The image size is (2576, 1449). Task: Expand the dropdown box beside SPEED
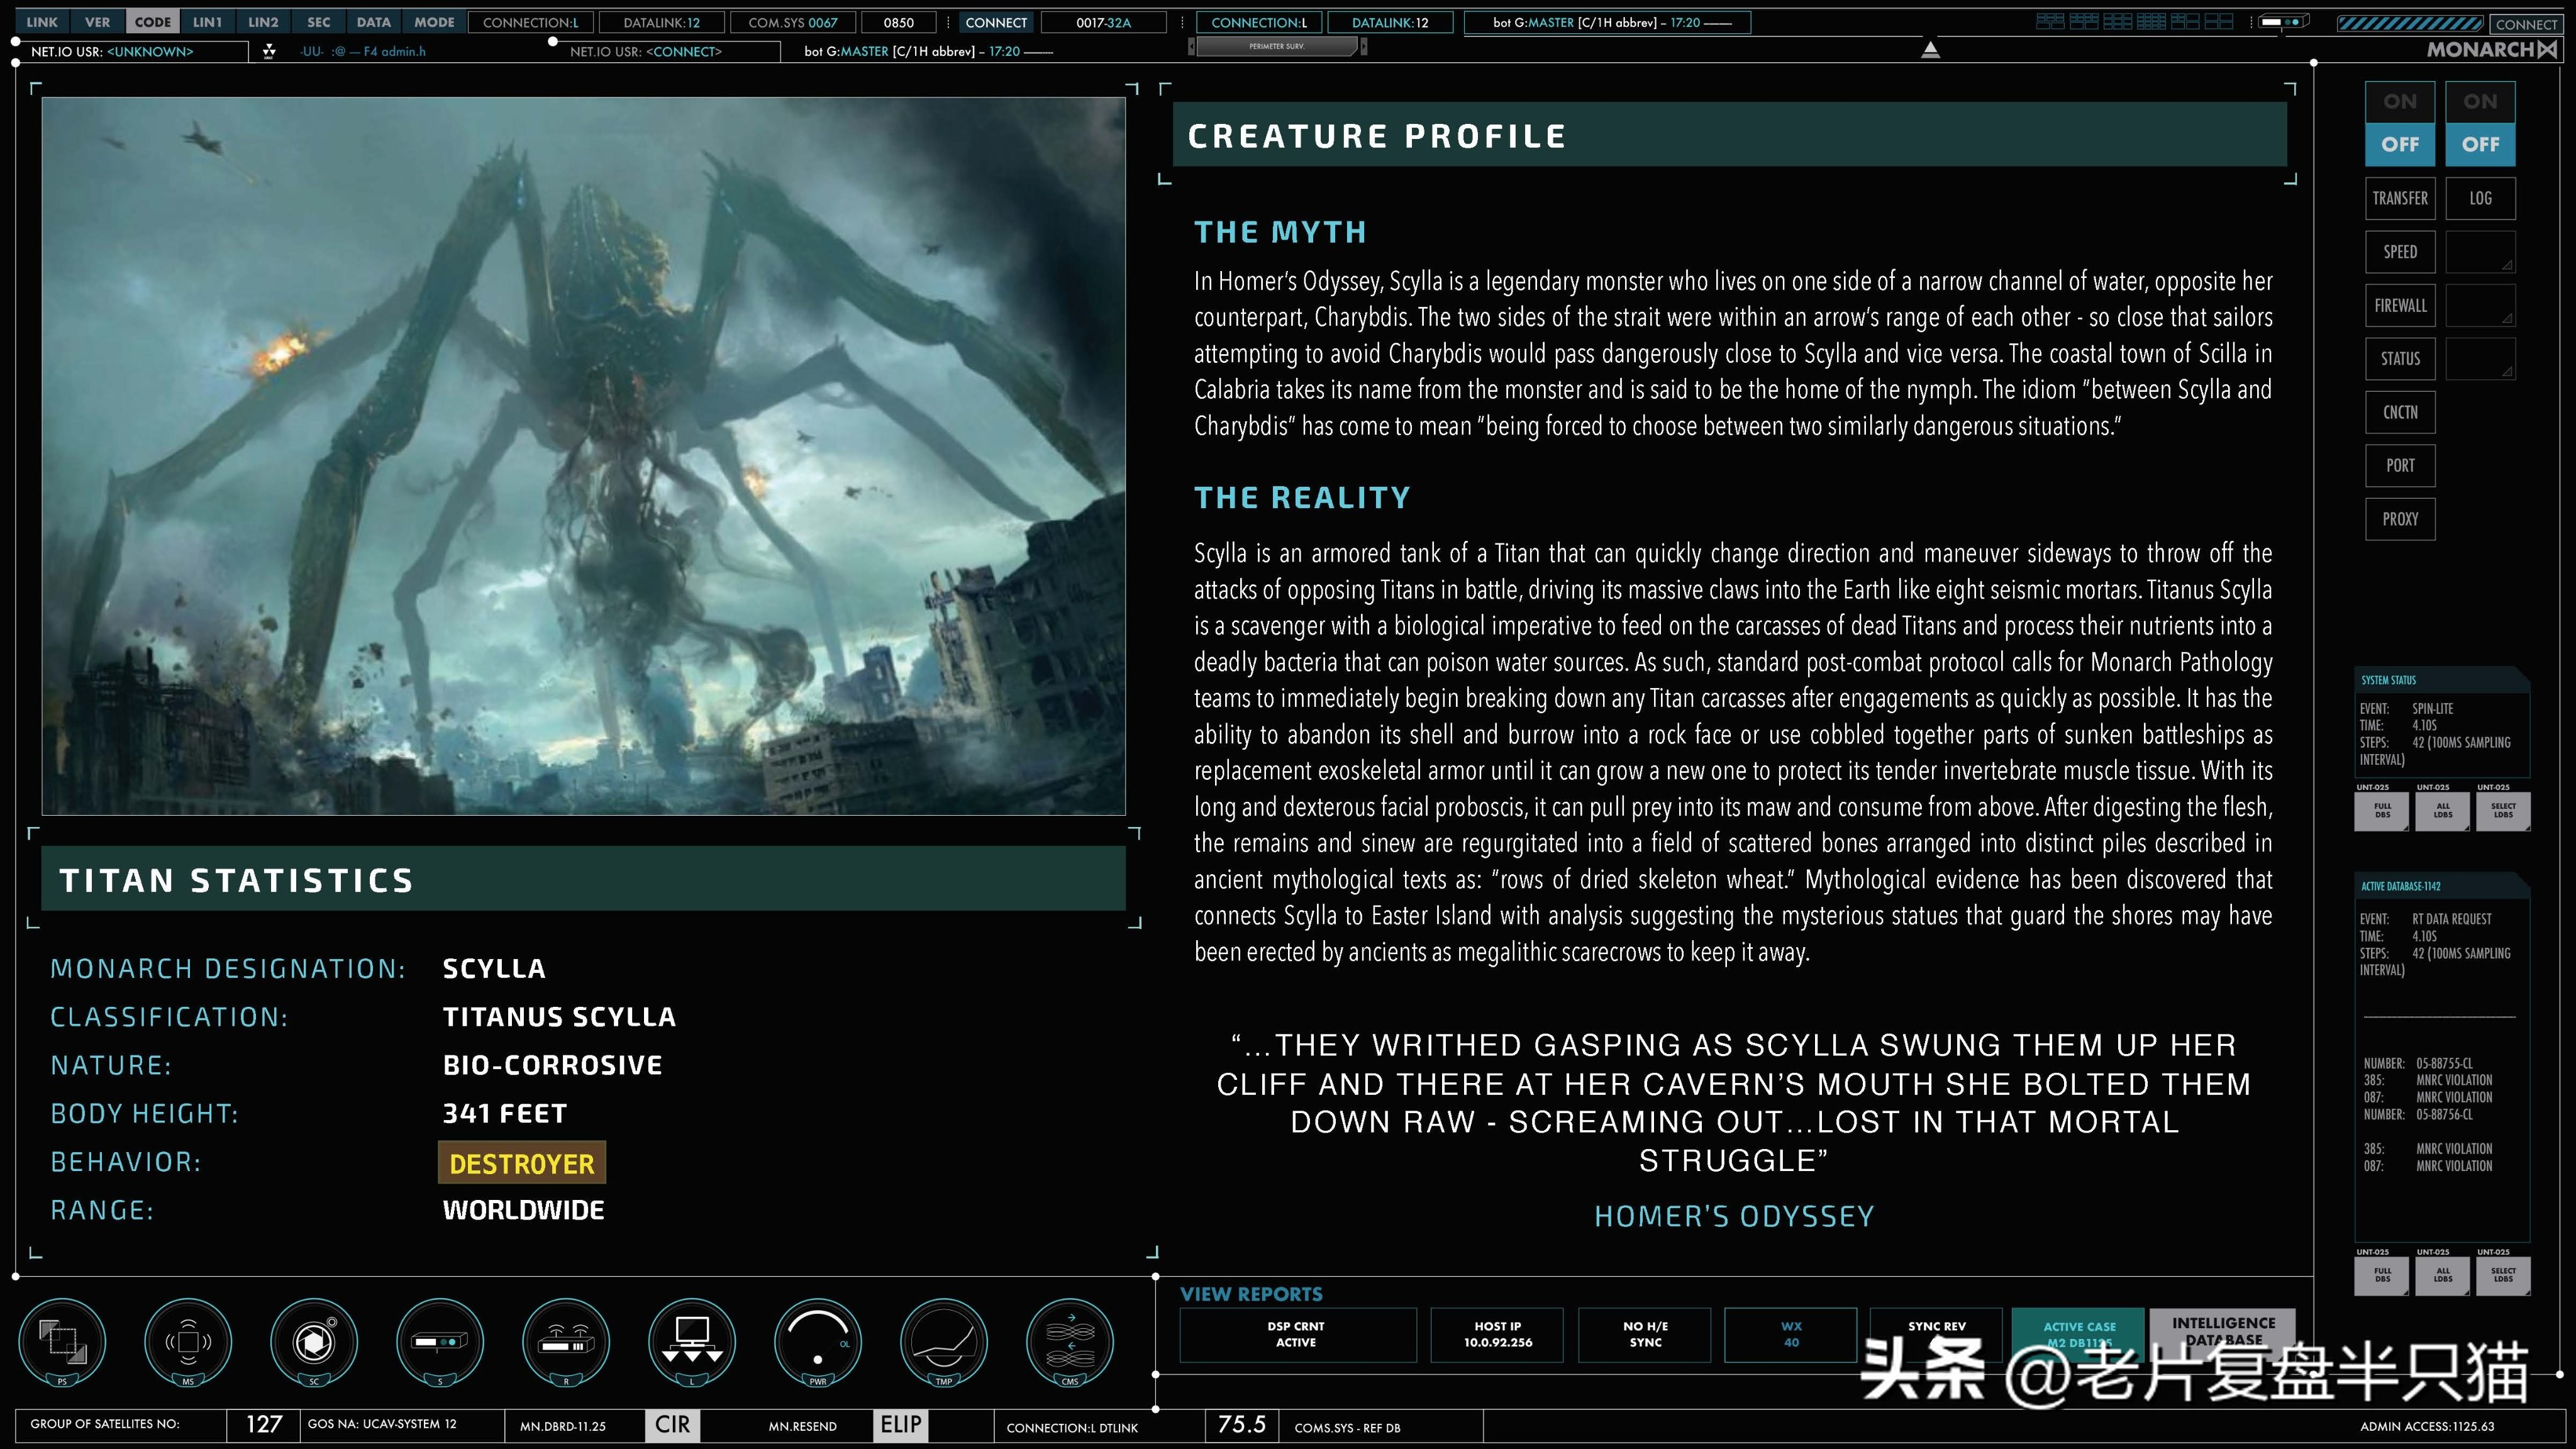tap(2480, 252)
